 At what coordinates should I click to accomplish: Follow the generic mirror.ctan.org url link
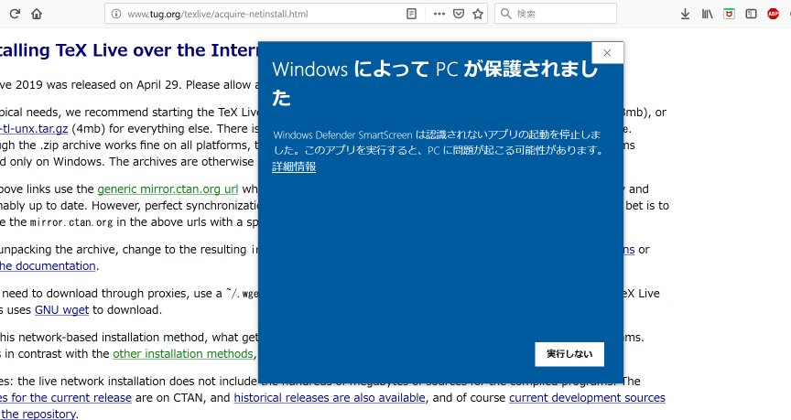pyautogui.click(x=168, y=189)
